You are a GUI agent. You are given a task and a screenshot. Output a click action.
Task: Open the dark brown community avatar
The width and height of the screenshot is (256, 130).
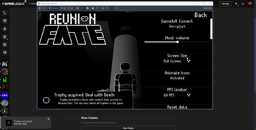click(x=5, y=87)
